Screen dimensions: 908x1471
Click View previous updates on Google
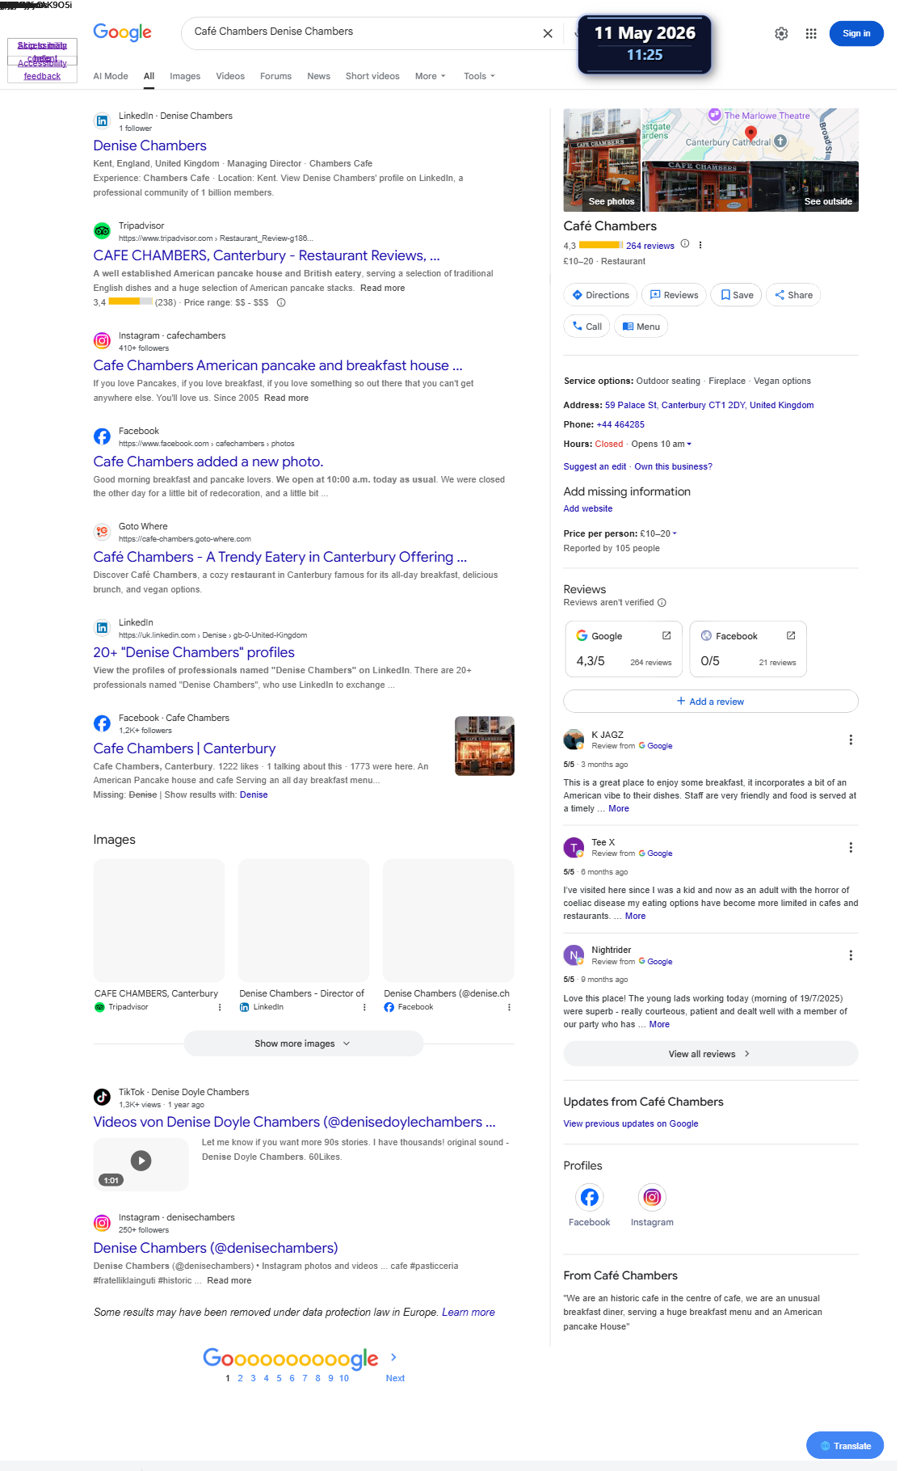tap(631, 1123)
